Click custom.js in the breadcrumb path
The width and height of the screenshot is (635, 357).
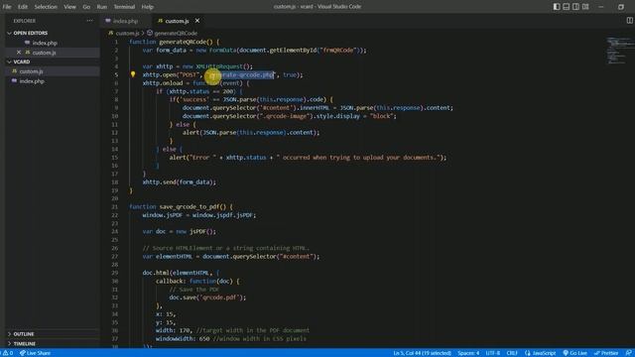click(127, 33)
